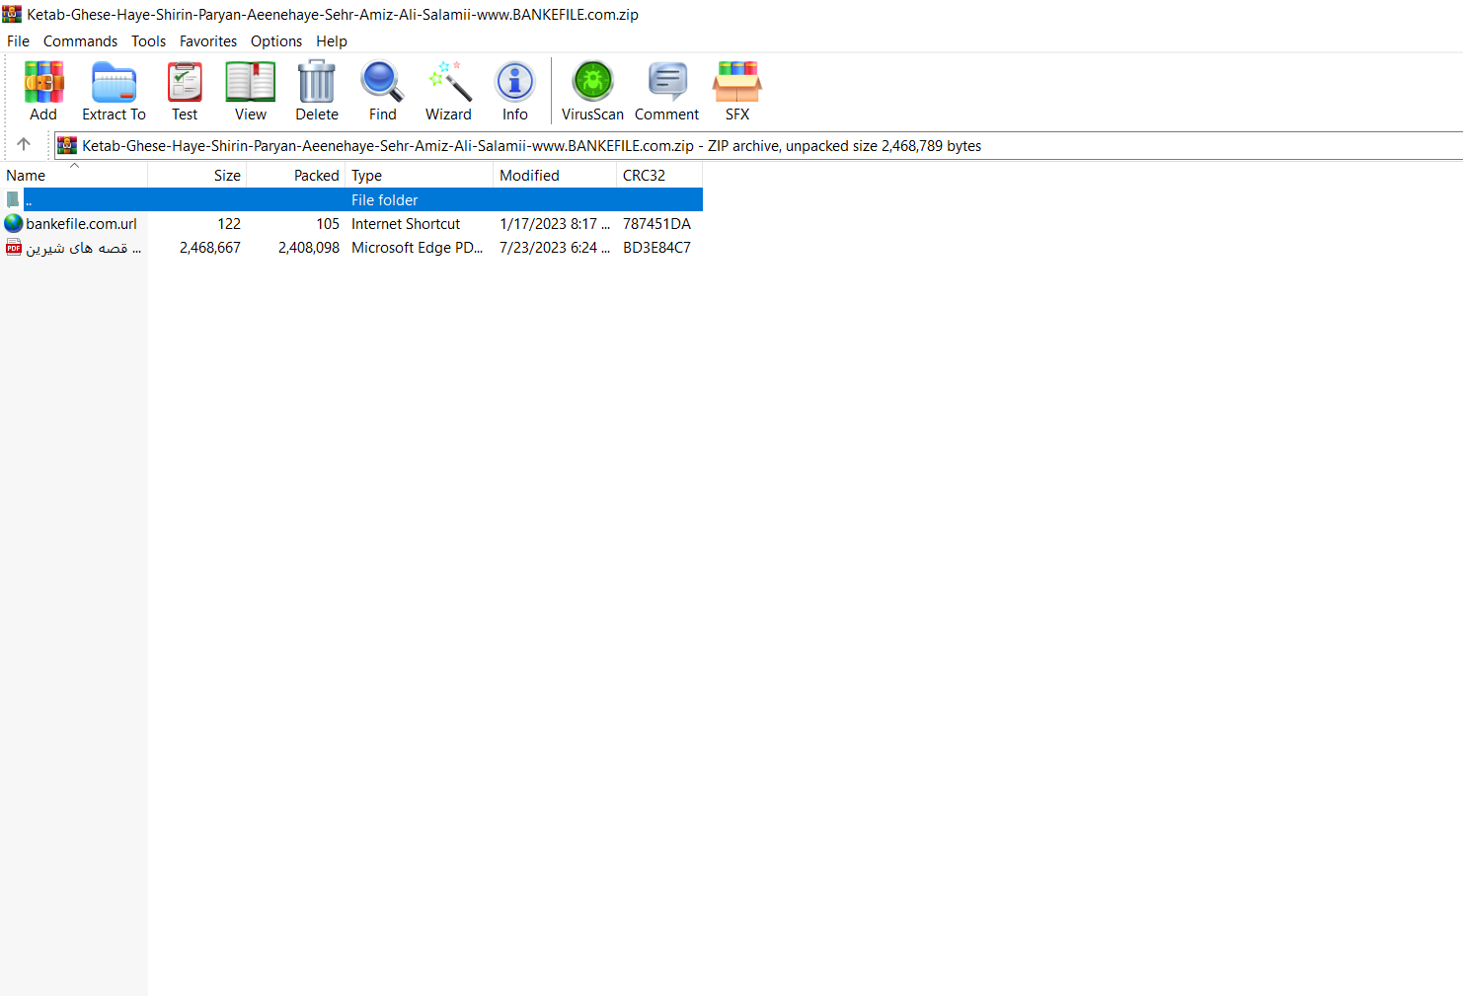Screen dimensions: 1463x996
Task: Click packed value 2,408,098
Action: tap(309, 248)
